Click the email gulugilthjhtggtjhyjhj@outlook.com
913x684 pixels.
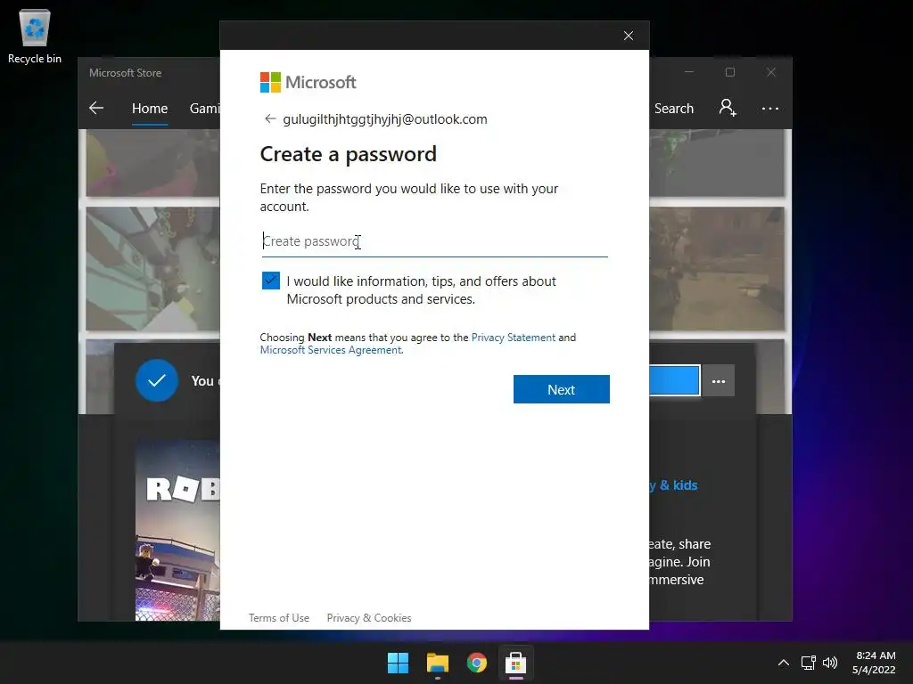coord(385,119)
